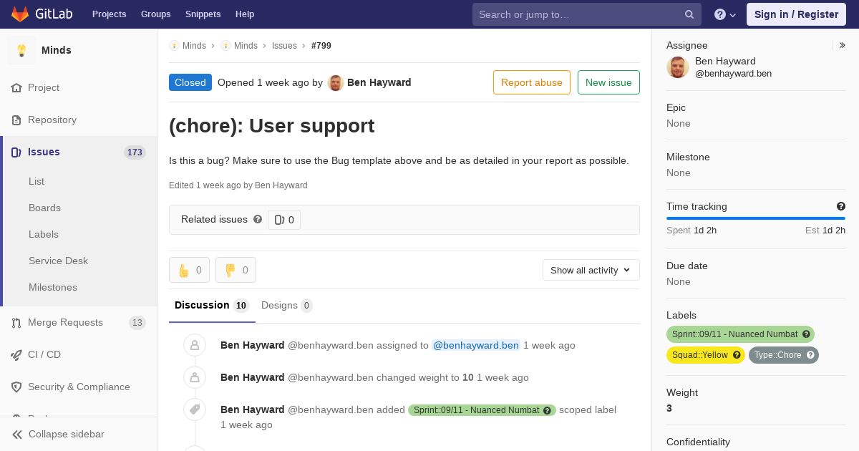
Task: Click the thumbs up emoji button
Action: coord(189,270)
